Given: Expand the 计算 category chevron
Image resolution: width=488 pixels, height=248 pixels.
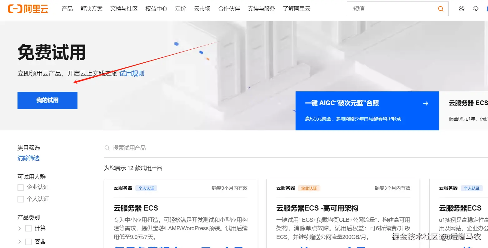Looking at the screenshot, I should (20, 228).
